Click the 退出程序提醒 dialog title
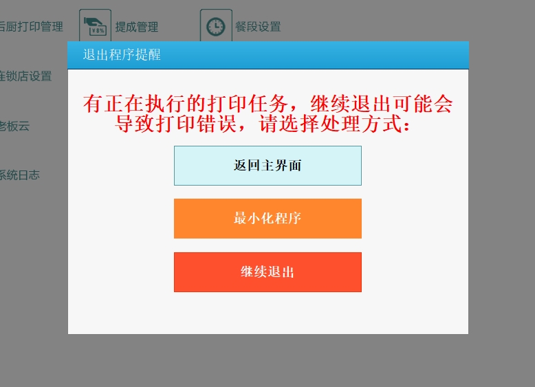535x387 pixels. [122, 54]
